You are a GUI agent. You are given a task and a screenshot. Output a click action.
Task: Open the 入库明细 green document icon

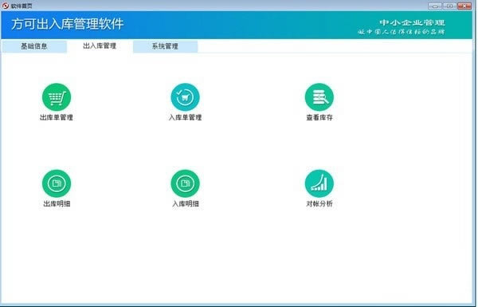pyautogui.click(x=185, y=183)
